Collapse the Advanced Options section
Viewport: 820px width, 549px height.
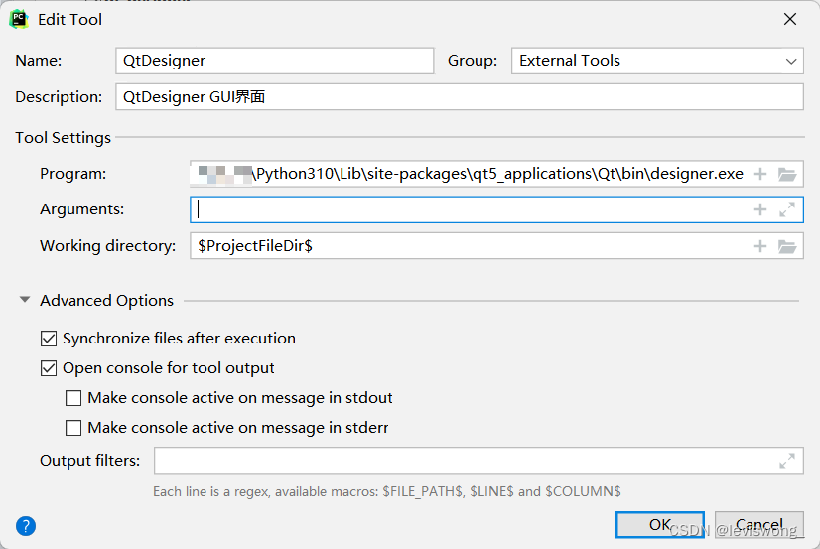(x=25, y=300)
